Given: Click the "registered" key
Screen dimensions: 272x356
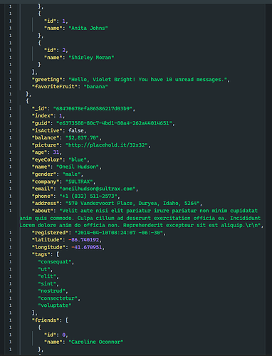Looking at the screenshot, I should [51, 233].
